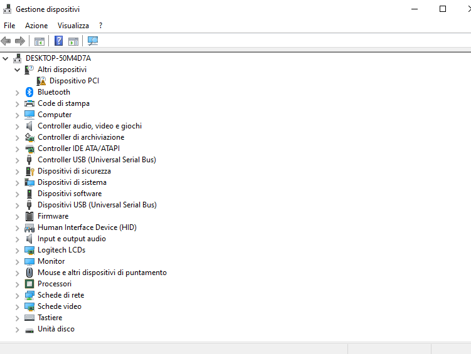Open the File menu
Viewport: 471px width, 354px height.
point(9,26)
